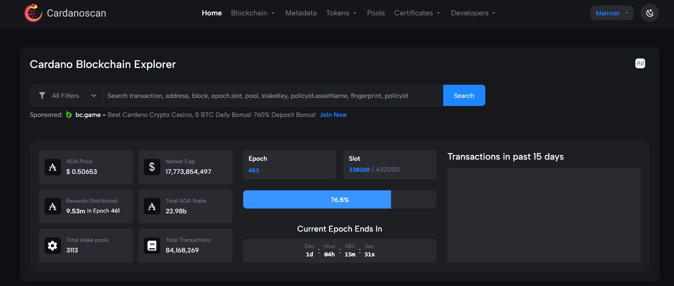Viewport: 674px width, 286px height.
Task: Click the 76.5% epoch progress bar
Action: 340,199
